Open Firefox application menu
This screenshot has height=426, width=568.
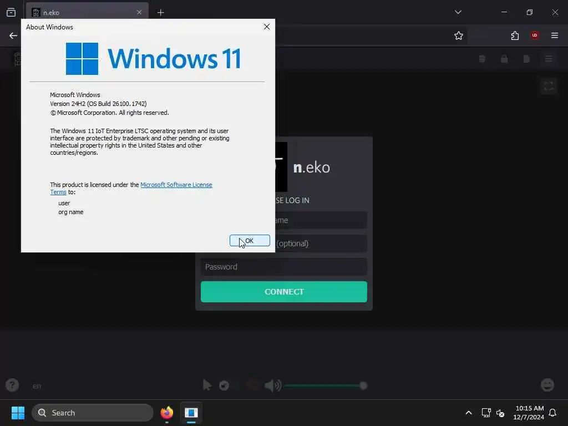click(555, 35)
